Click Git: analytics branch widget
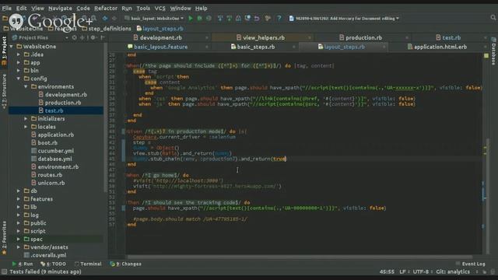Screen dimensions: 498x280 tap(453, 271)
